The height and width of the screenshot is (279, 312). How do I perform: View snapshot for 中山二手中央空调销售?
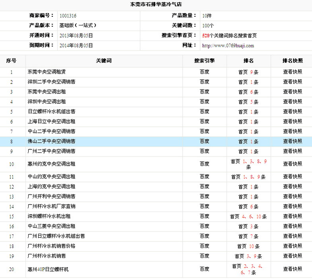(292, 132)
